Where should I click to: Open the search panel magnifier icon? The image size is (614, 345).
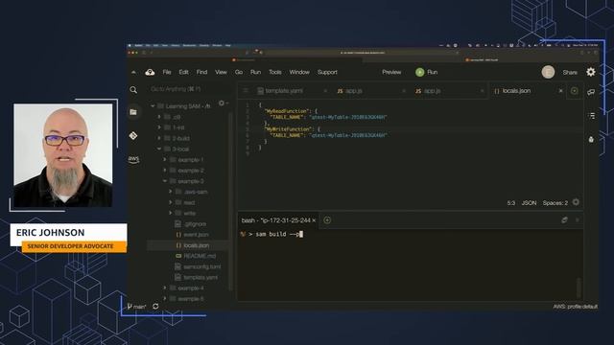click(133, 90)
